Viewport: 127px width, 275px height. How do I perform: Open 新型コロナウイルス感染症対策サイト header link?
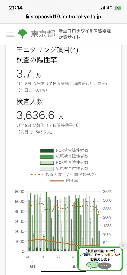(x=85, y=34)
